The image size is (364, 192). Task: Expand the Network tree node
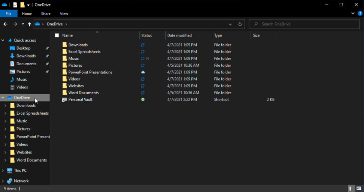point(3,181)
